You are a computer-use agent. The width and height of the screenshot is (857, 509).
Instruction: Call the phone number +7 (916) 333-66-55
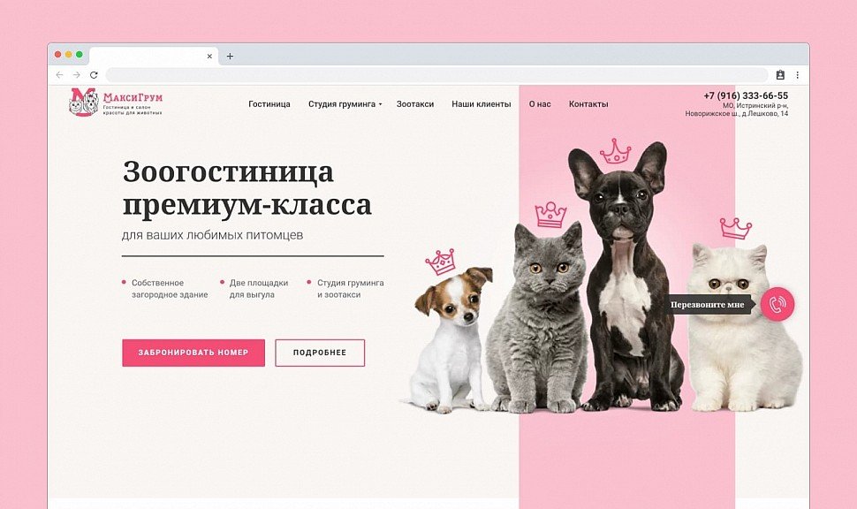[x=746, y=95]
